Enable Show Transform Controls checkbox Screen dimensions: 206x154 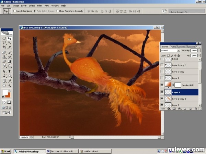(x=57, y=11)
